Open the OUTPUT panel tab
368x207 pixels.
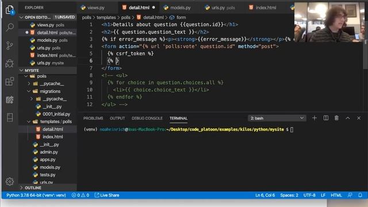(x=117, y=118)
